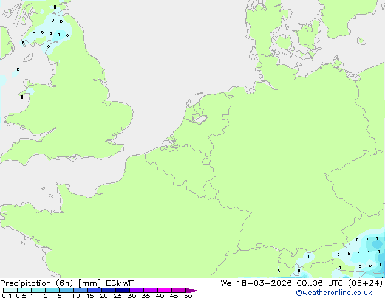
Task: Click the 'Precipitation (6h)' title text
Action: (x=36, y=283)
